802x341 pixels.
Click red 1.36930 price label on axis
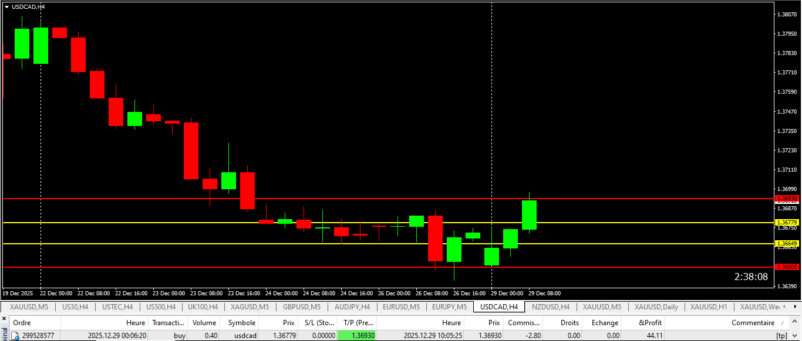pyautogui.click(x=787, y=199)
